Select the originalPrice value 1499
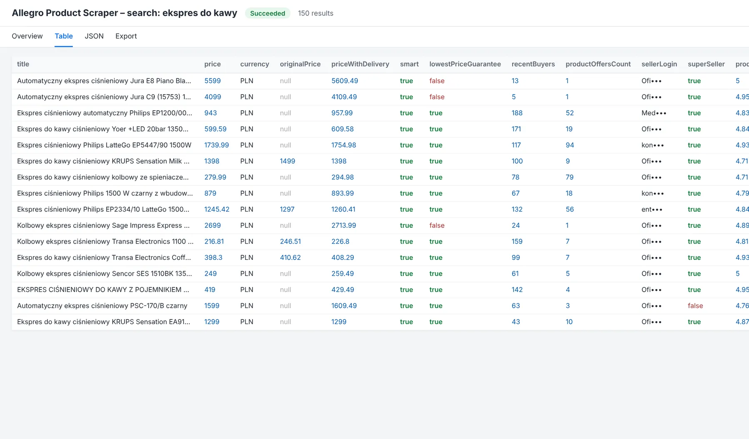The image size is (749, 439). (288, 161)
